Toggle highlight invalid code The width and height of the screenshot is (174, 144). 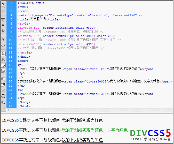[x=3, y=59]
